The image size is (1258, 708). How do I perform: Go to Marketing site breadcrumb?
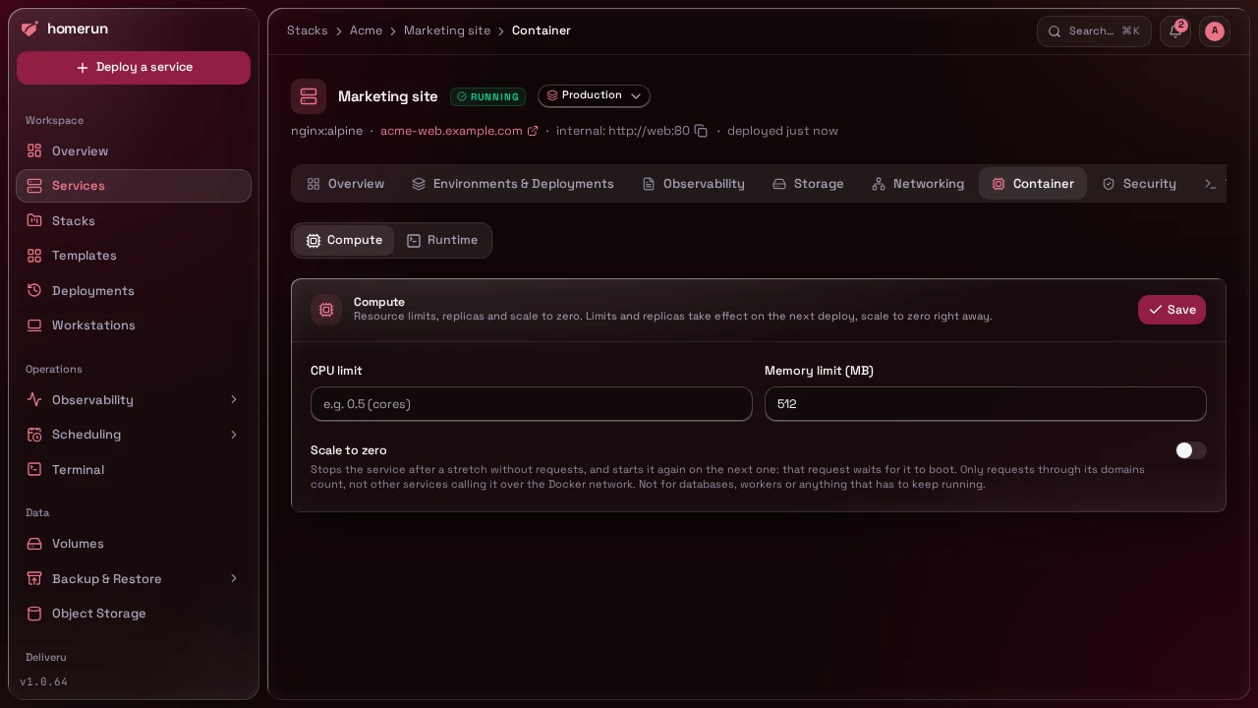(x=447, y=31)
